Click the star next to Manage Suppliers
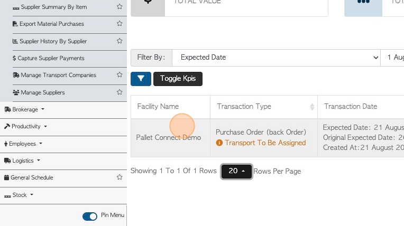This screenshot has height=226, width=404. 120,92
